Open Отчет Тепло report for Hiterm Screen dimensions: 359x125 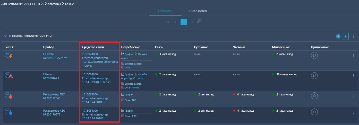click(x=132, y=88)
